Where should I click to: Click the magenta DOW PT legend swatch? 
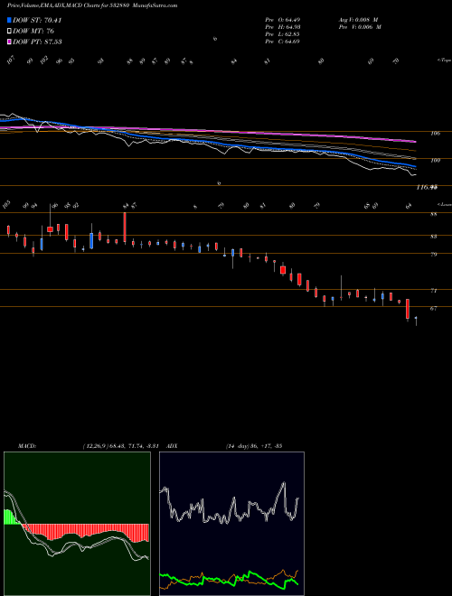coord(10,42)
